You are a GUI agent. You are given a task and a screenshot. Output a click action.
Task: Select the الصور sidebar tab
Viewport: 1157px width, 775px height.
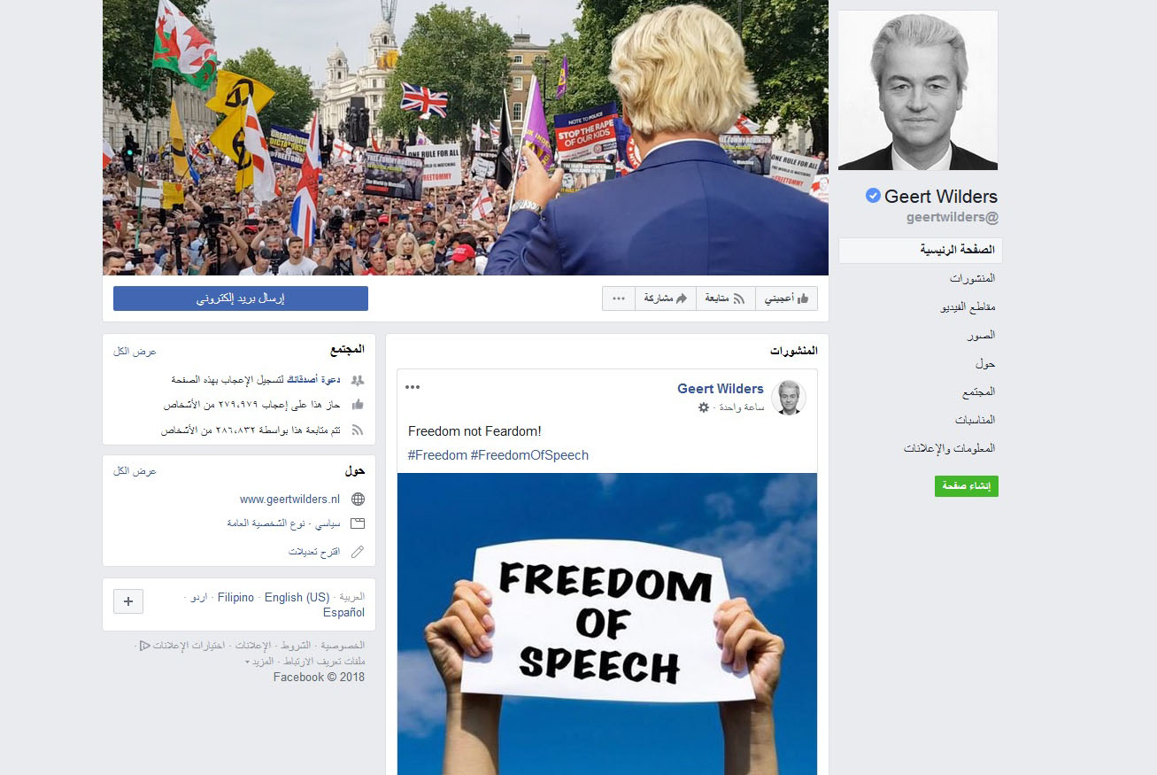pyautogui.click(x=981, y=335)
